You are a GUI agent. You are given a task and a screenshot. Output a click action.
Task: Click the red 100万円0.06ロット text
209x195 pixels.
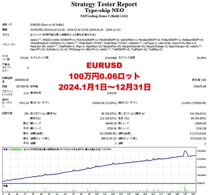click(x=104, y=76)
